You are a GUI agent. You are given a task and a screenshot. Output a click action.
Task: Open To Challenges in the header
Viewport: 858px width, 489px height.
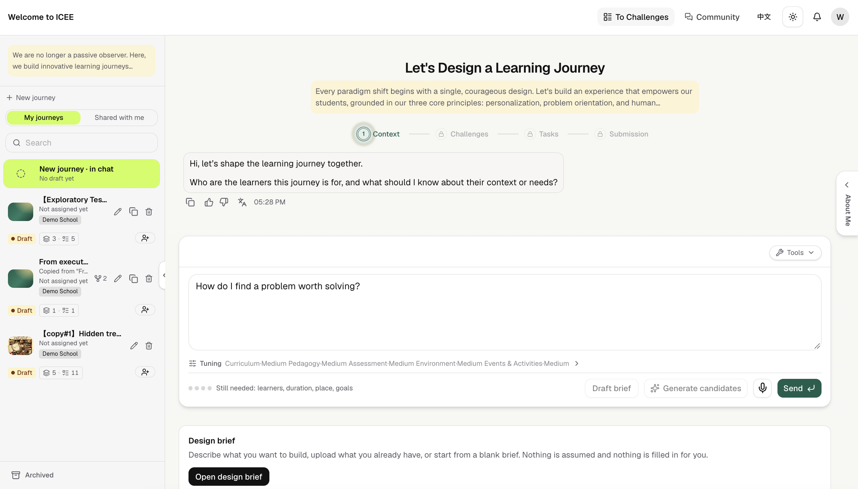point(636,17)
